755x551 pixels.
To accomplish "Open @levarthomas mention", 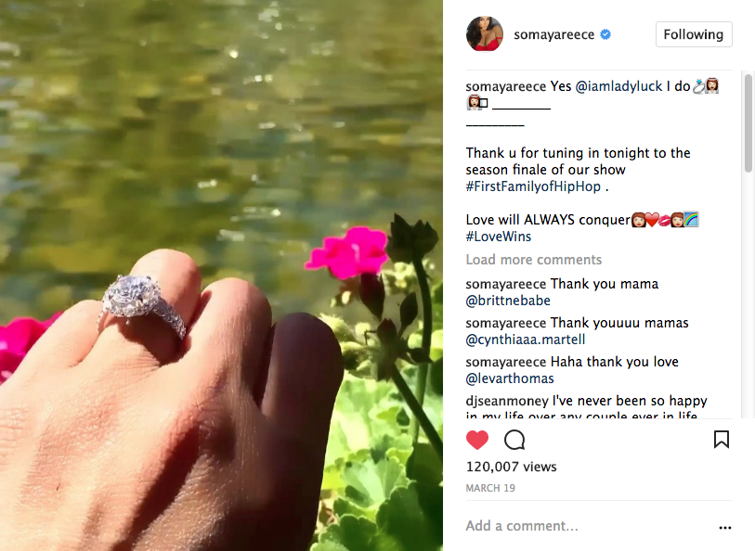I will coord(510,378).
